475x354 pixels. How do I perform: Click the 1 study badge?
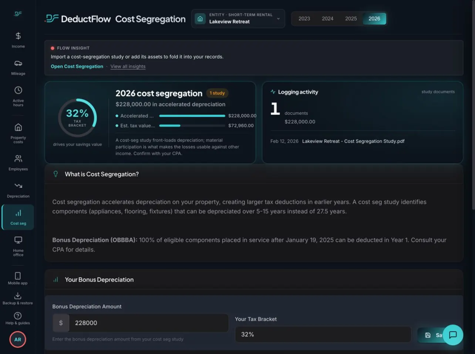coord(217,93)
